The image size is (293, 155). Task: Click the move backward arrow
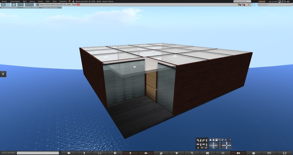[200, 145]
